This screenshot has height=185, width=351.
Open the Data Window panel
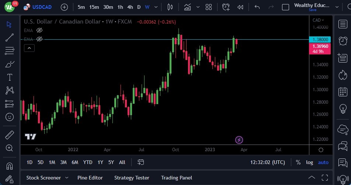pos(343,58)
